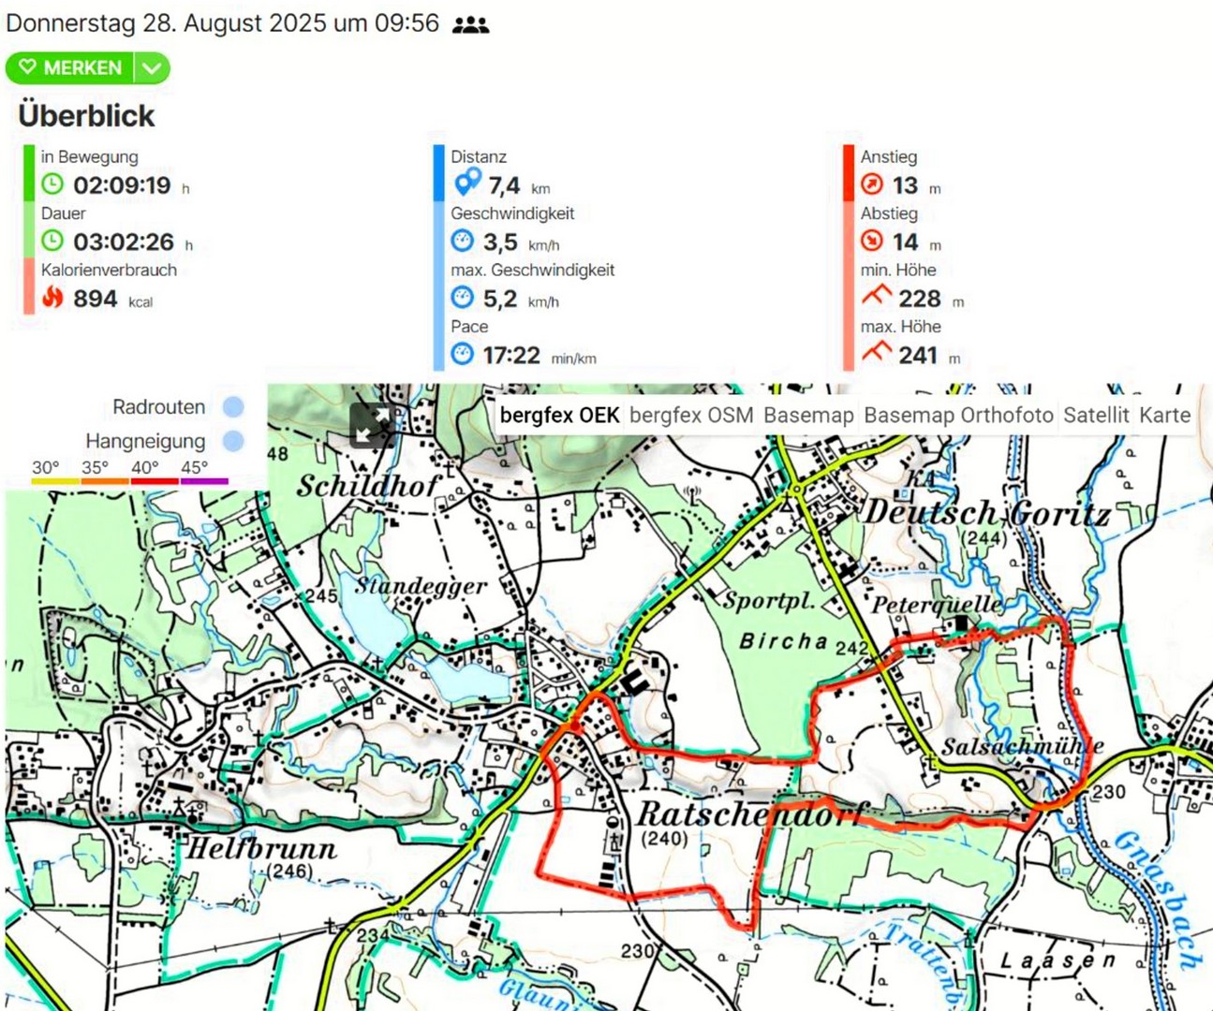
Task: Toggle the Radrouten layer switch
Action: click(233, 407)
